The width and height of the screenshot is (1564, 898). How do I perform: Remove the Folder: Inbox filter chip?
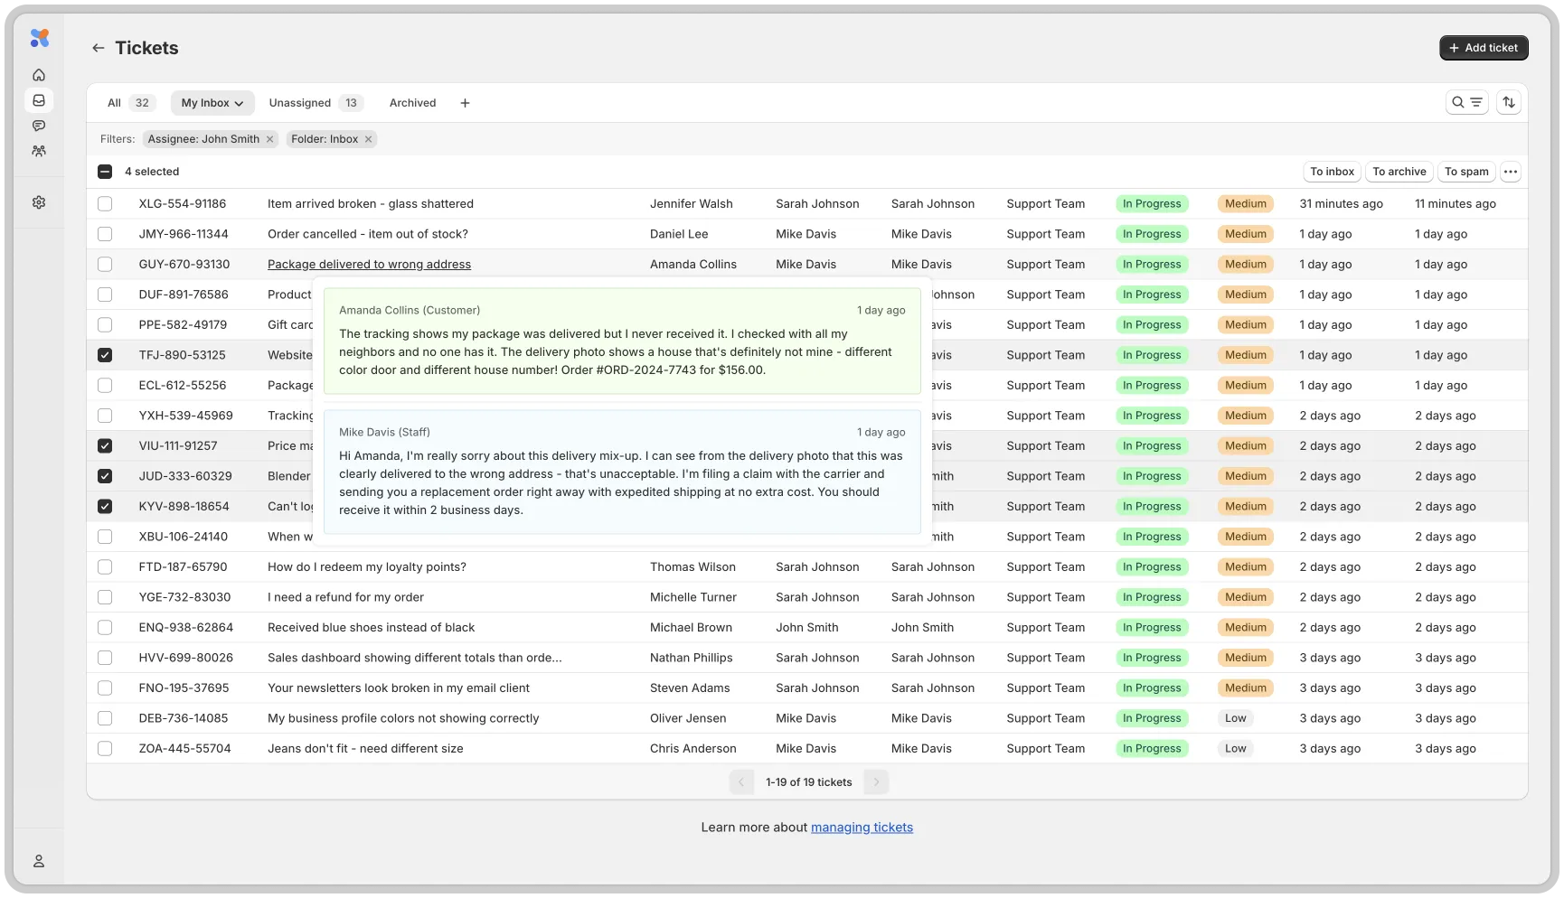(367, 138)
